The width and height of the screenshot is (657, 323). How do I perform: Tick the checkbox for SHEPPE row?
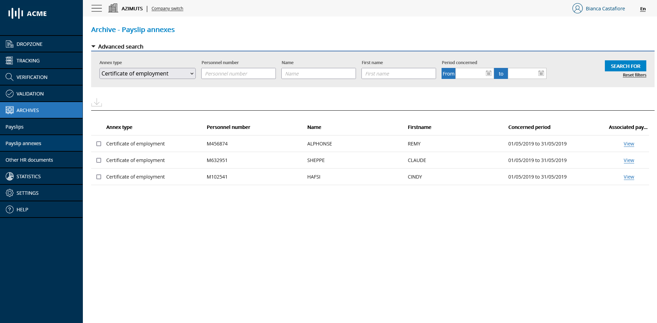(99, 160)
